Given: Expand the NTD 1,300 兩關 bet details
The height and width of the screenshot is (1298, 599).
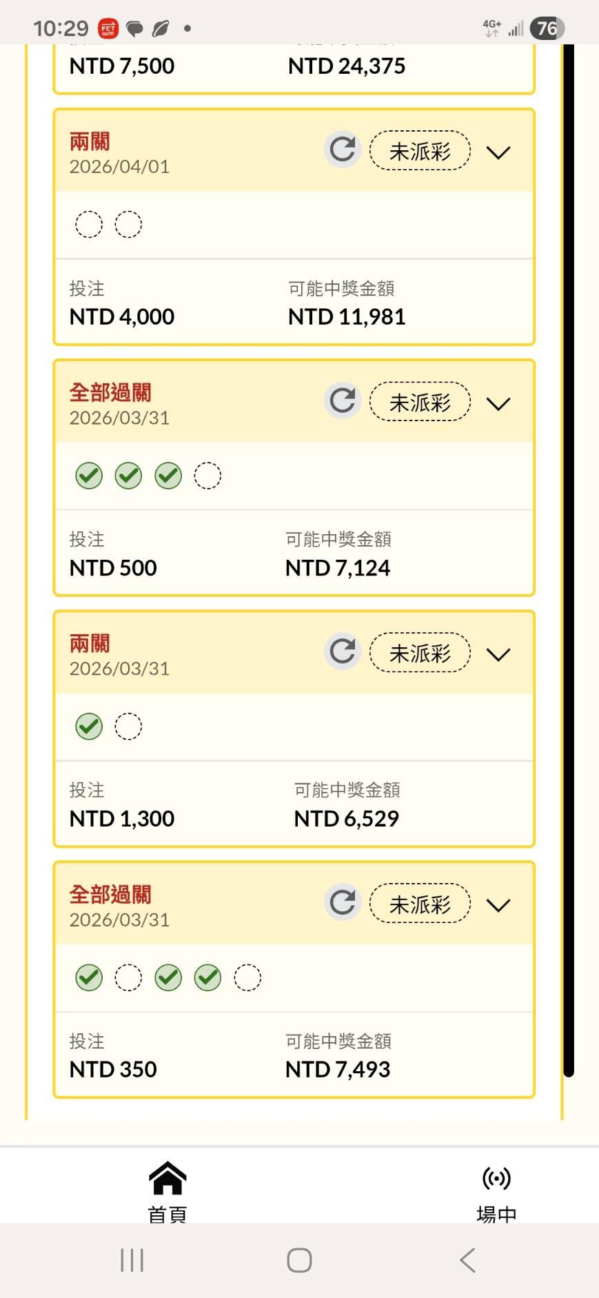Looking at the screenshot, I should (x=498, y=654).
